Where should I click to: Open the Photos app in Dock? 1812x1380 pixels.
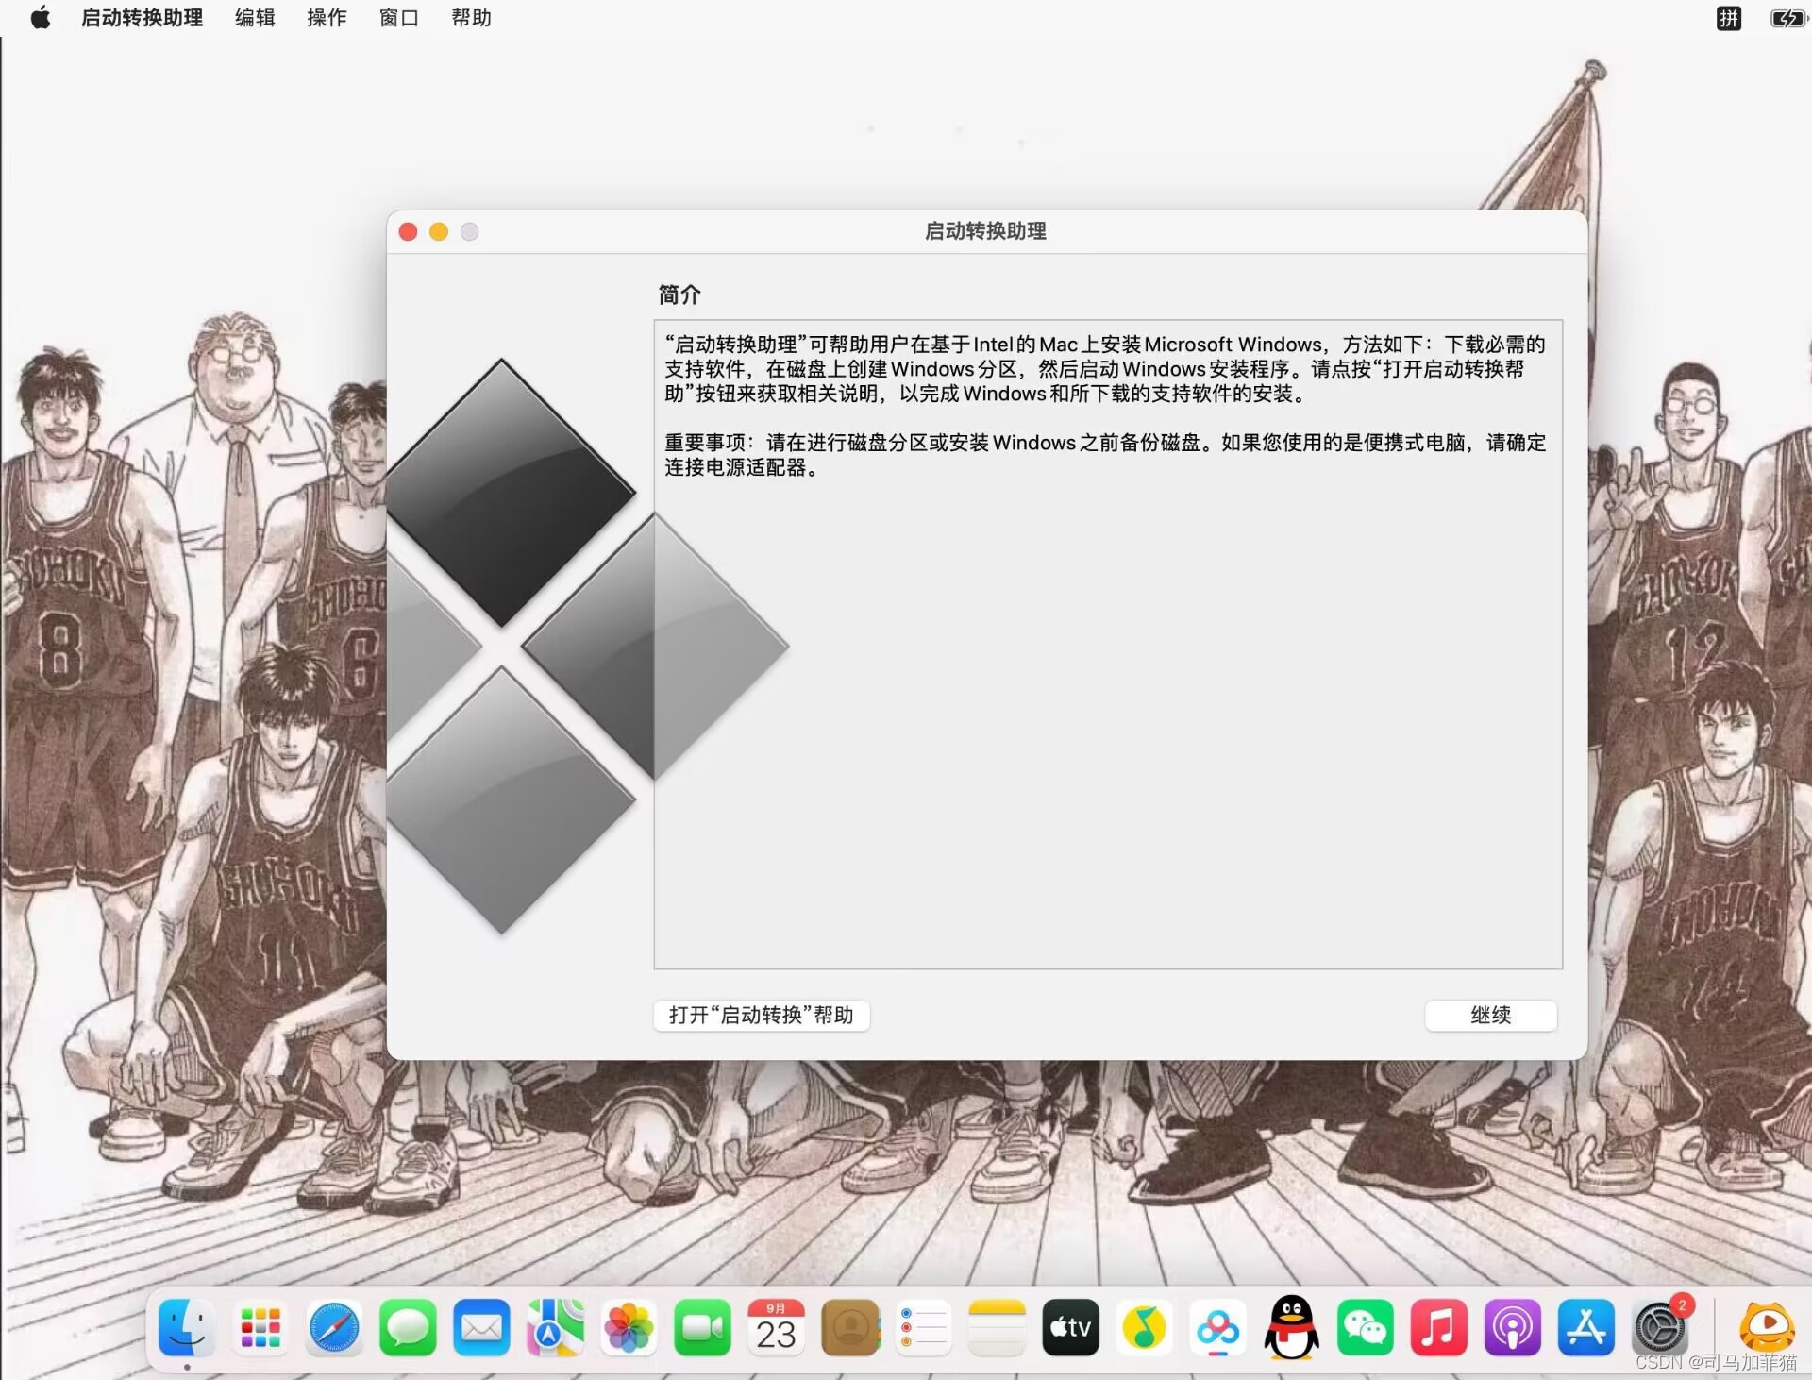629,1328
